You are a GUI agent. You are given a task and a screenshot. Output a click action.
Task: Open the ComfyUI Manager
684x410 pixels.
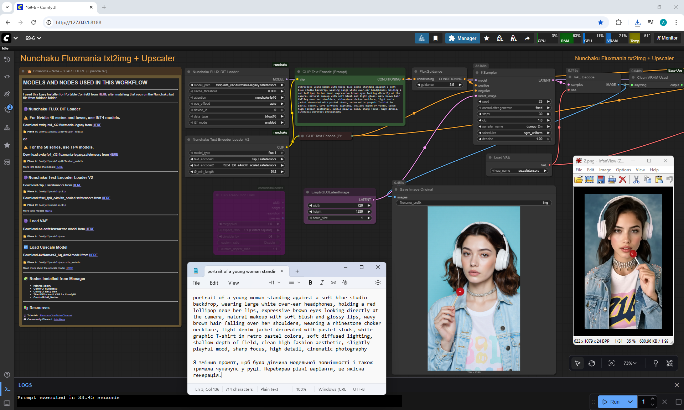[462, 38]
